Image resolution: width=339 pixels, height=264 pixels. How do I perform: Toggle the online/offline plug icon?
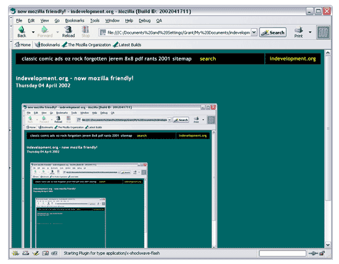tap(313, 253)
